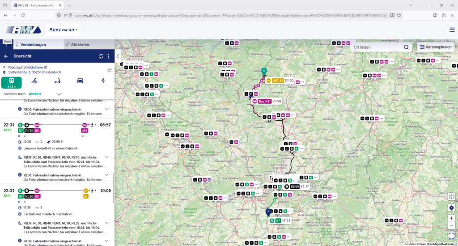This screenshot has width=458, height=246.
Task: Click Riedstadt-Wolfskehlen+Bf start location
Action: tap(27, 68)
